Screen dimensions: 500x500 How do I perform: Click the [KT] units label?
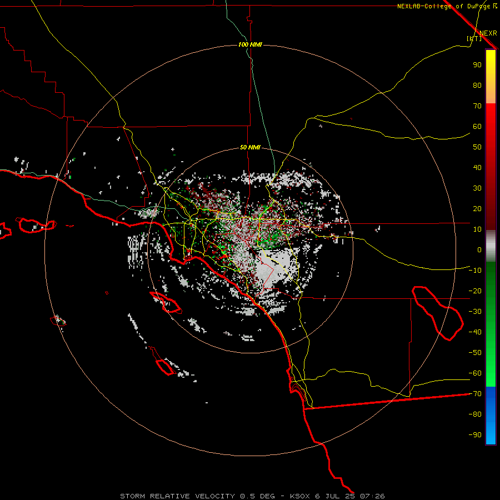click(x=474, y=38)
